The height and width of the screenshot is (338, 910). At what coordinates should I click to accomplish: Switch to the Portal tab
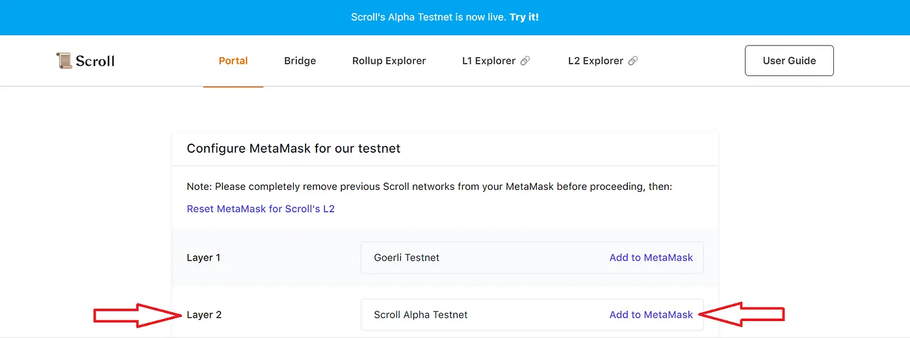click(x=233, y=61)
